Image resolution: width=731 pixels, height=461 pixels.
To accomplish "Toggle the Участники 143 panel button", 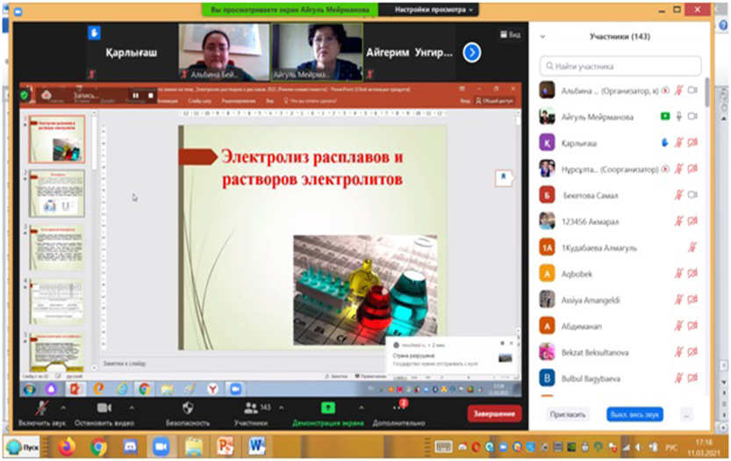I will tap(252, 413).
